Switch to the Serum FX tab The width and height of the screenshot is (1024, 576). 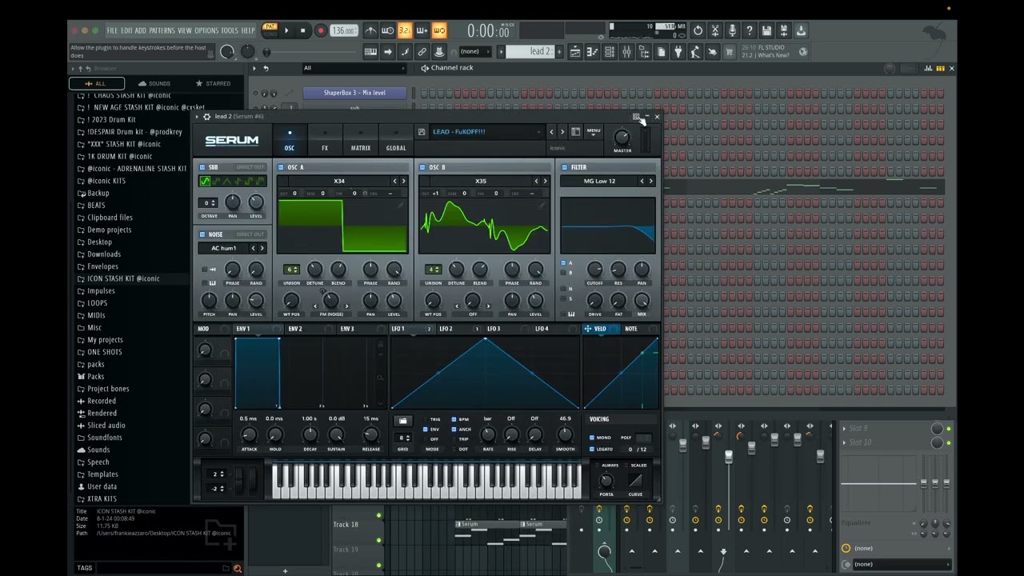325,141
